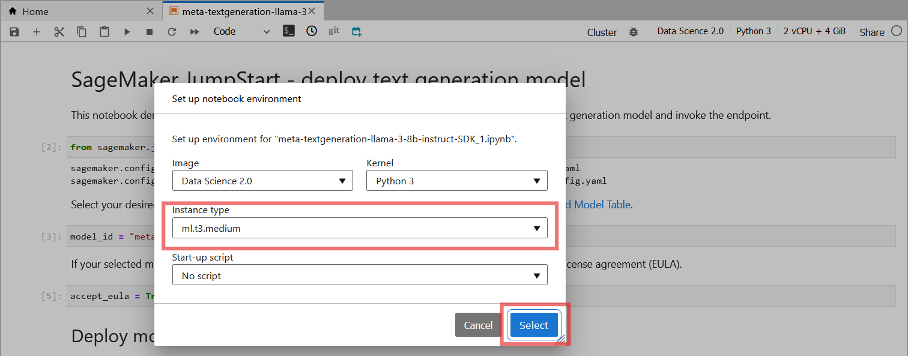Interrupt the kernel with the stop icon

coord(150,32)
